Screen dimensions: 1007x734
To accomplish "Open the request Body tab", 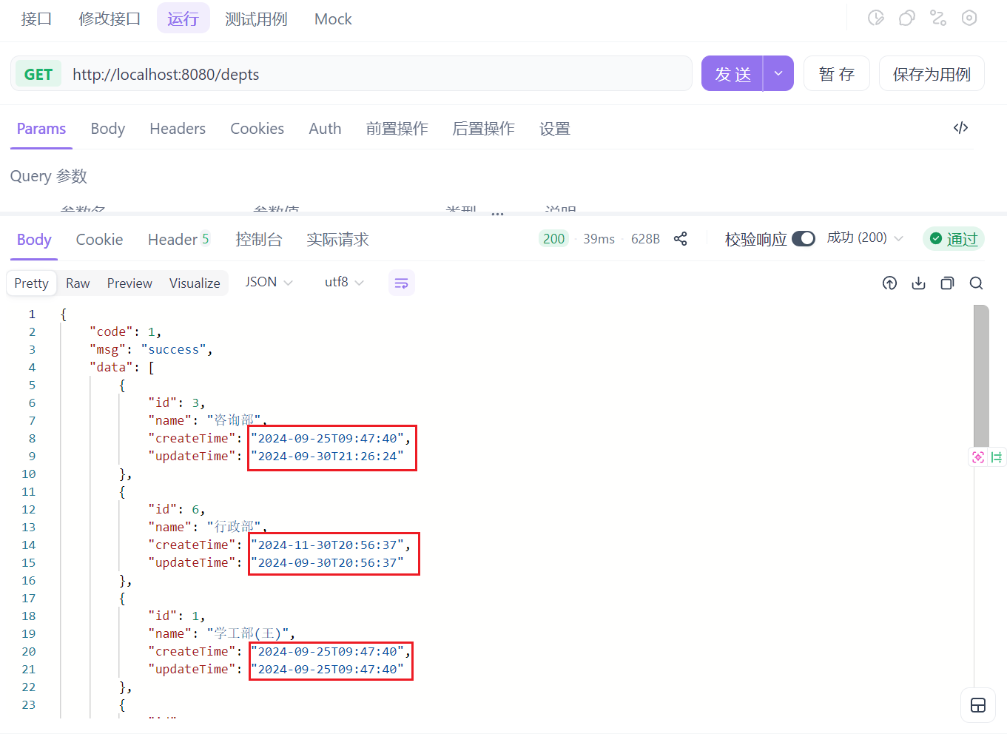I will coord(108,129).
